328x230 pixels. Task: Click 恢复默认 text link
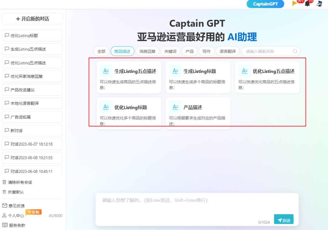pyautogui.click(x=16, y=192)
